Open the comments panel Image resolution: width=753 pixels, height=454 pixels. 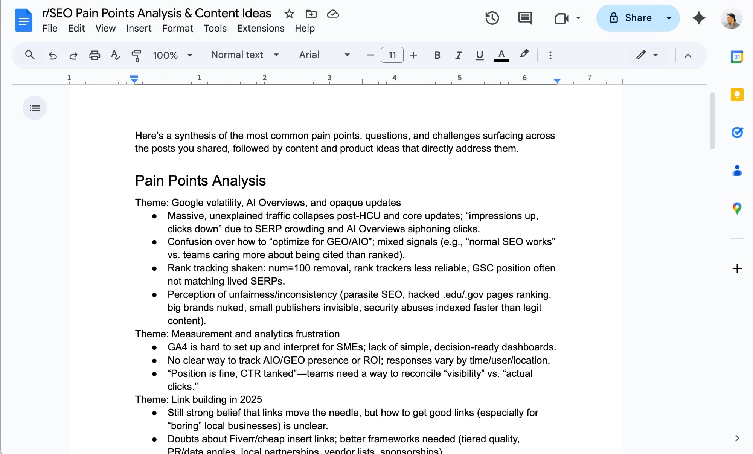point(524,18)
